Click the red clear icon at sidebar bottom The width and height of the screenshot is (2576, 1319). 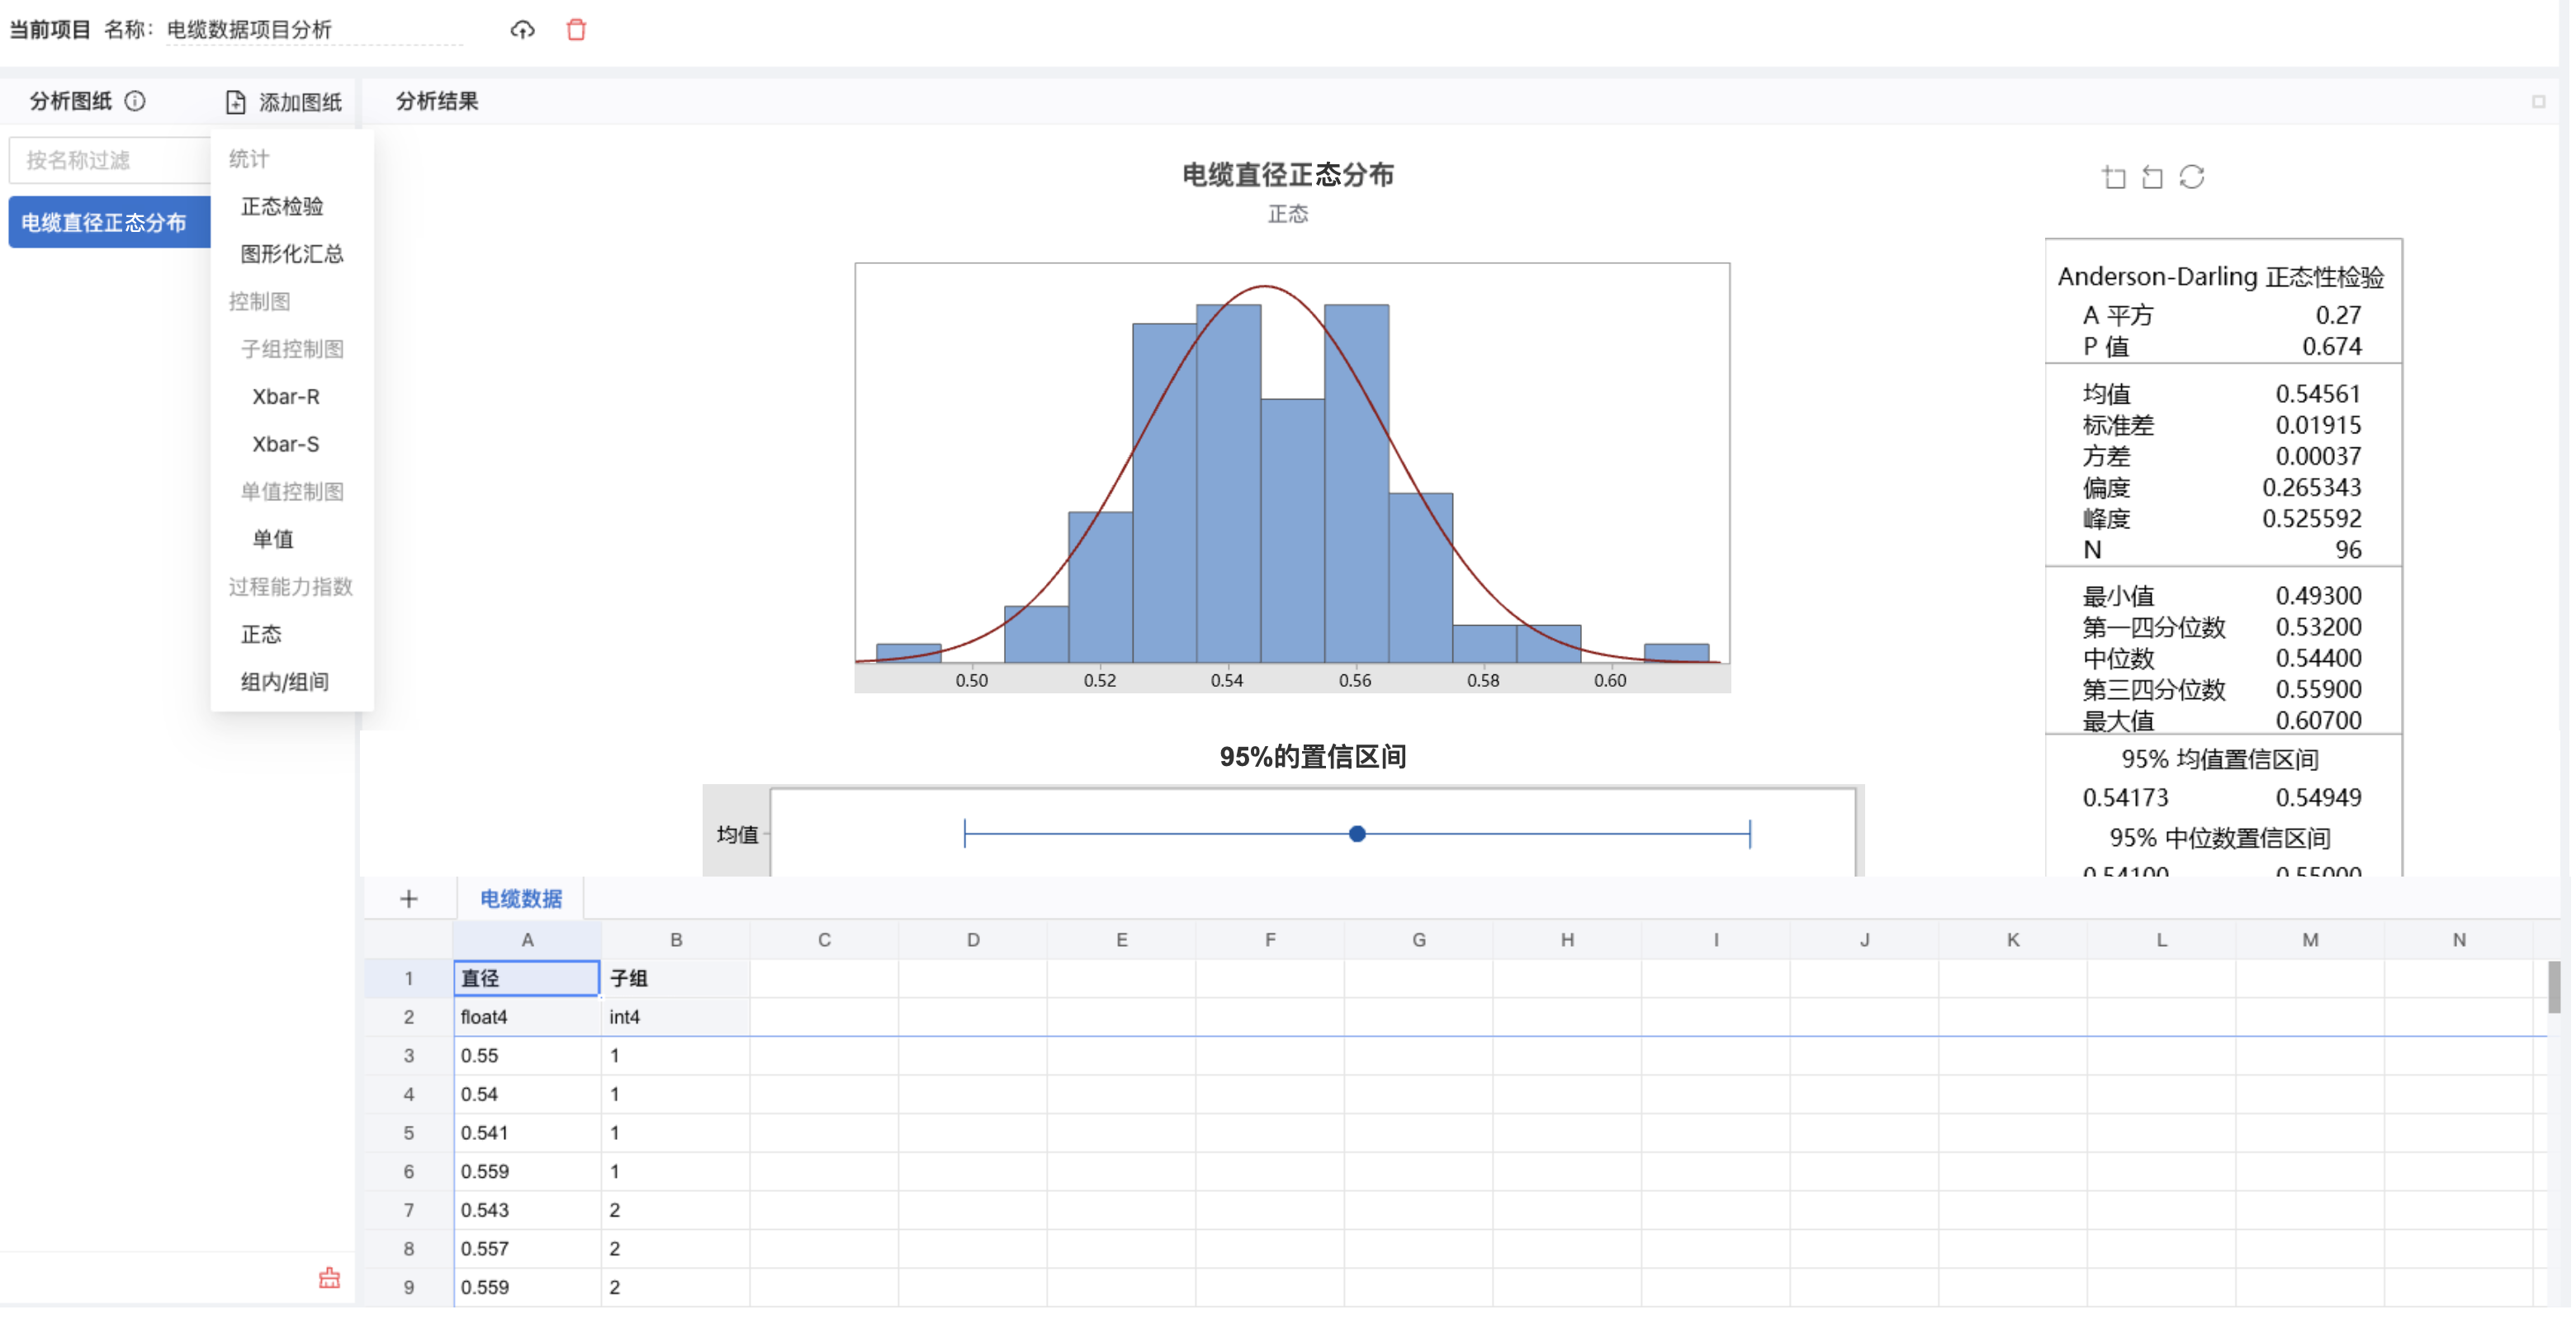(329, 1278)
